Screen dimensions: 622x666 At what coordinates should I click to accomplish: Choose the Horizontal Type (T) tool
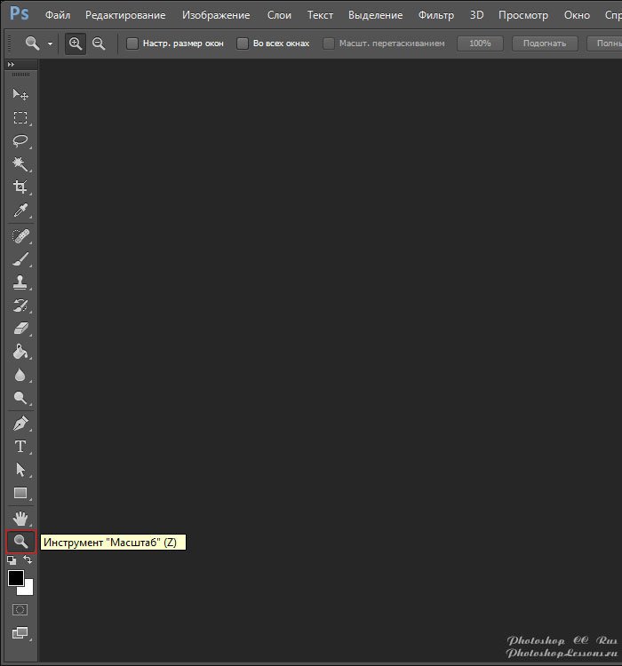[20, 447]
